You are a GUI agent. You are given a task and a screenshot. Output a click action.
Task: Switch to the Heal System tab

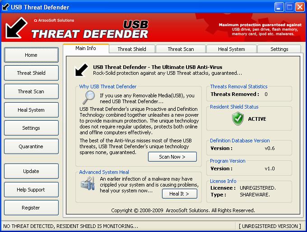coord(232,49)
